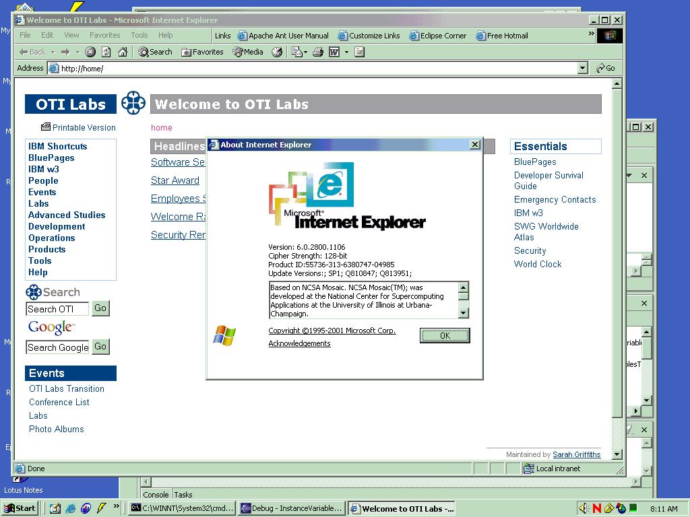Click the Google logo on the page
This screenshot has width=690, height=517.
[51, 327]
